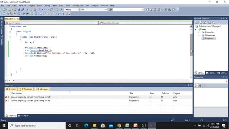Viewport: 229px width, 129px height.
Task: Click the Type here to search box
Action: tap(37, 125)
